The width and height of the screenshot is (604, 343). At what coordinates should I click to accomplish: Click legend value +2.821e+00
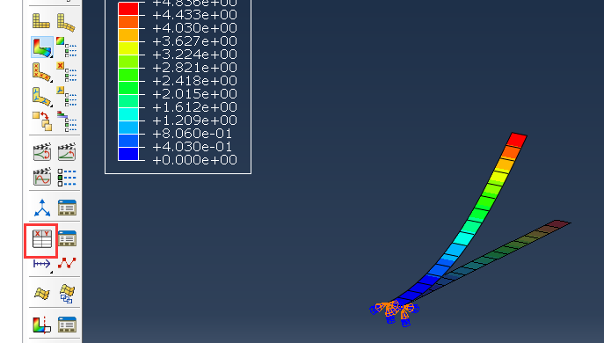tap(194, 68)
